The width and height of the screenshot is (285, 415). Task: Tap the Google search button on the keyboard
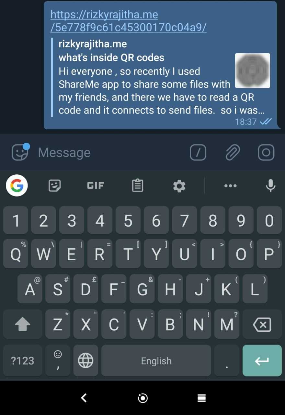pos(17,185)
